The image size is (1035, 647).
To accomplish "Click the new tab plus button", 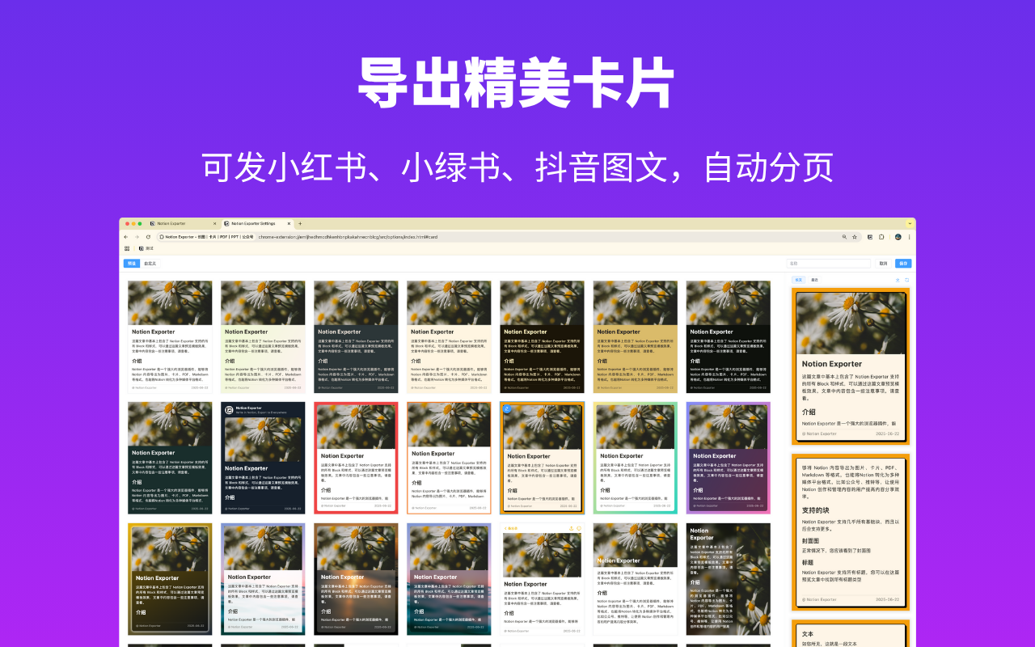I will point(300,223).
